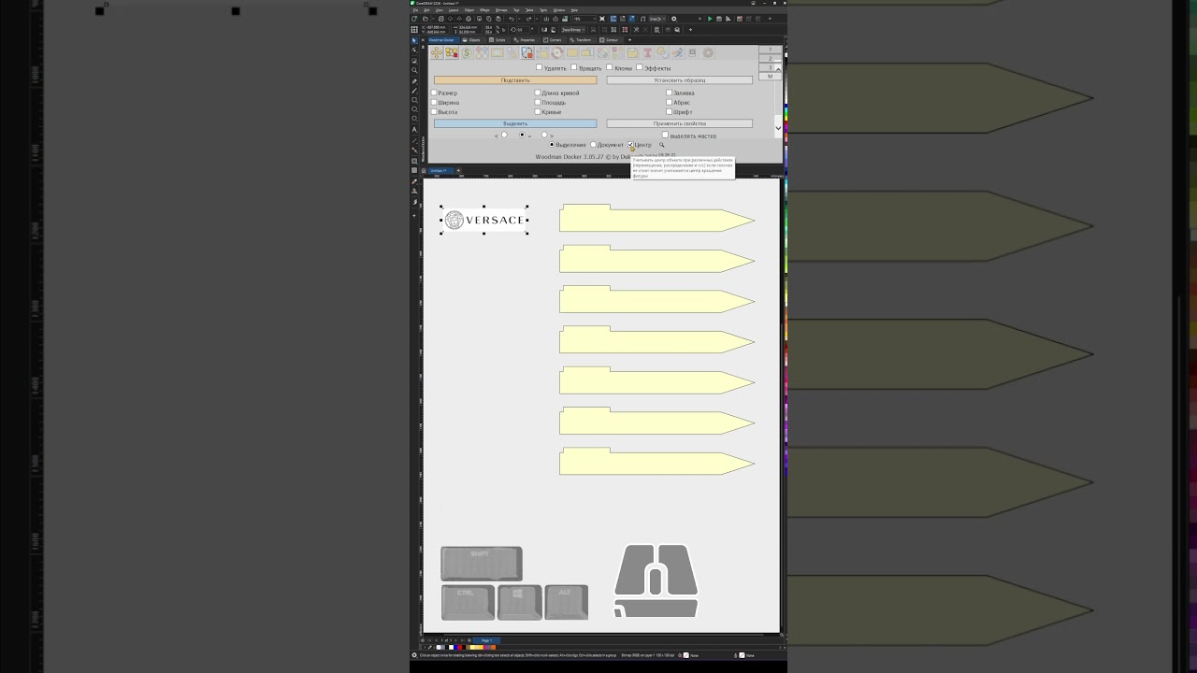Check the Шрифт option
Screen dimensions: 1197x673
click(x=669, y=112)
